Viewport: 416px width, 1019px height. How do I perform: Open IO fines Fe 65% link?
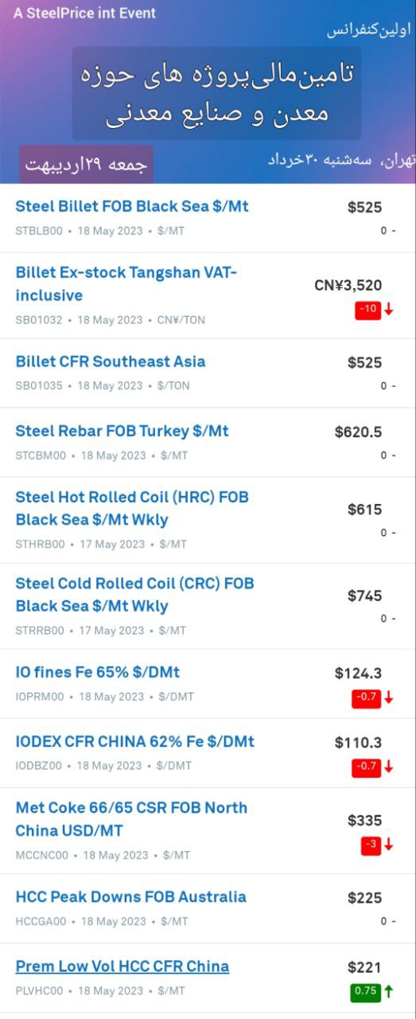pyautogui.click(x=98, y=672)
